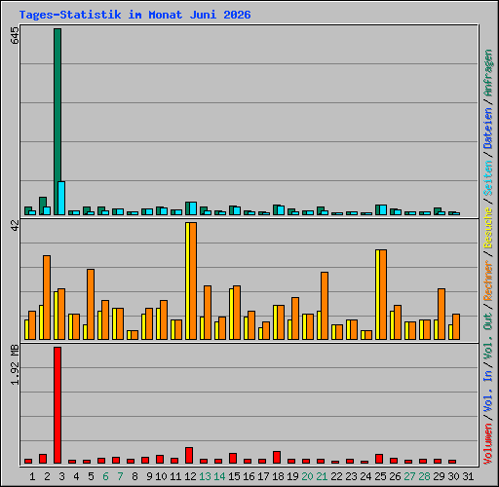Click the red Volumen legend label
This screenshot has width=499, height=487.
click(488, 443)
